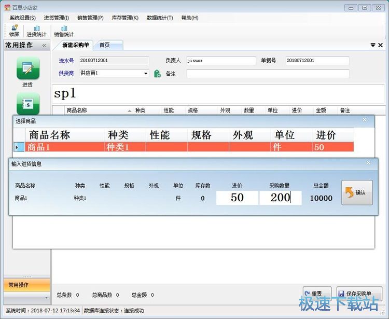Click the 负责人 field containing jisuxz
Image resolution: width=389 pixels, height=319 pixels.
pyautogui.click(x=221, y=61)
